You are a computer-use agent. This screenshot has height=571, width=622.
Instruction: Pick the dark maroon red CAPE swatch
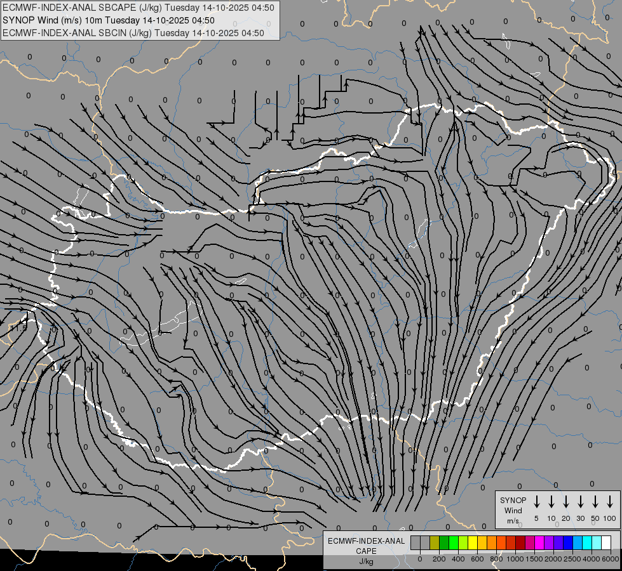tap(521, 542)
